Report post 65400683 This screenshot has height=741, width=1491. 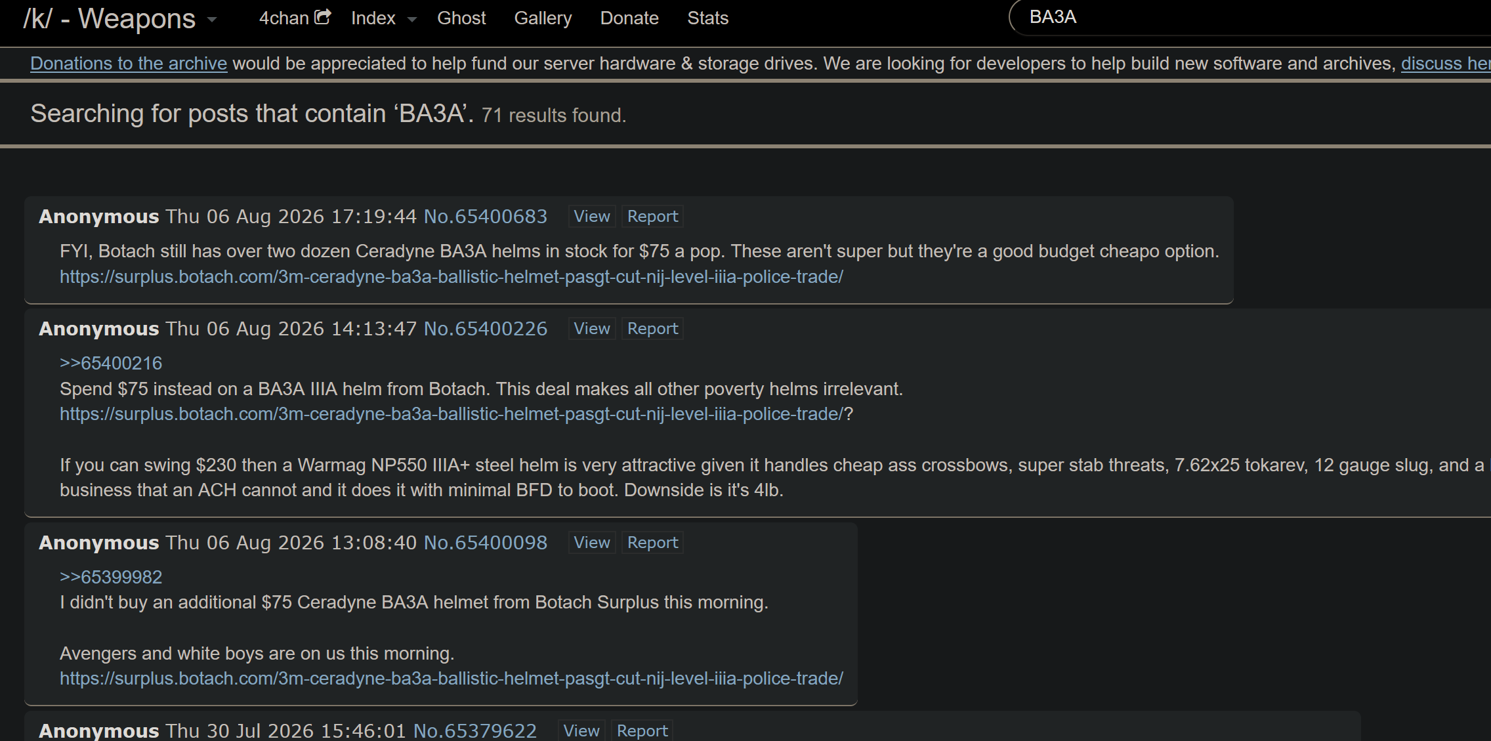[x=652, y=216]
